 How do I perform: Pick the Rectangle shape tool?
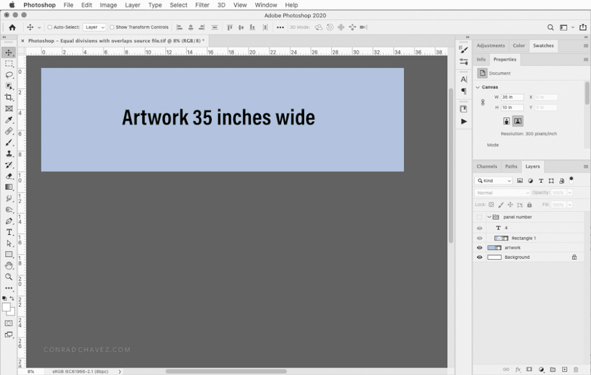coord(9,254)
